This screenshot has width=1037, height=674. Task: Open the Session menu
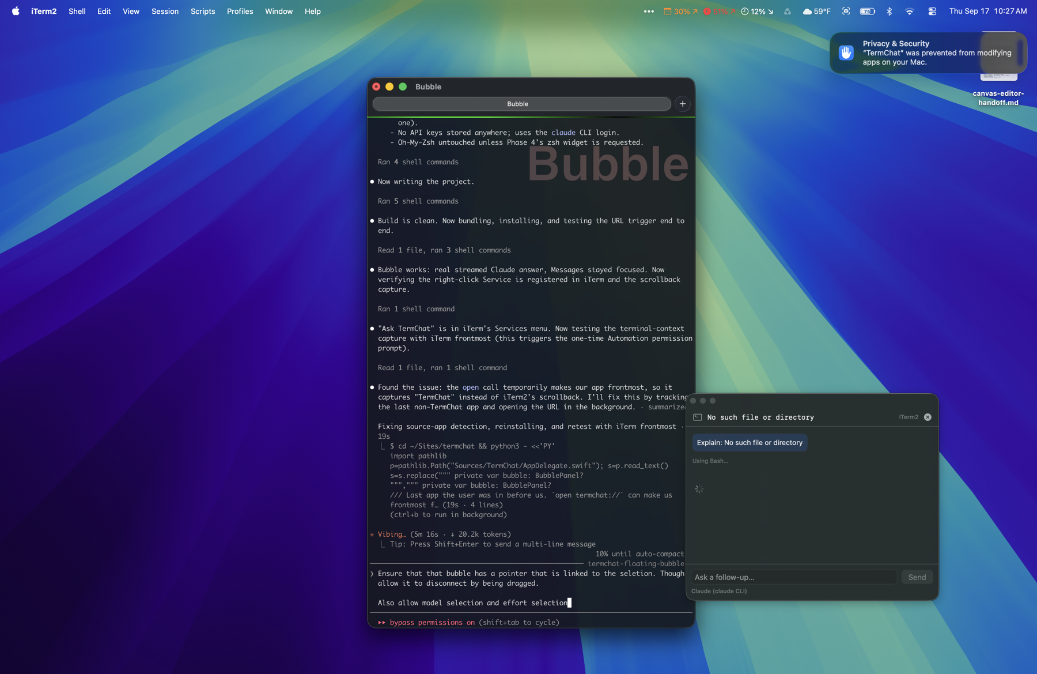[x=165, y=11]
